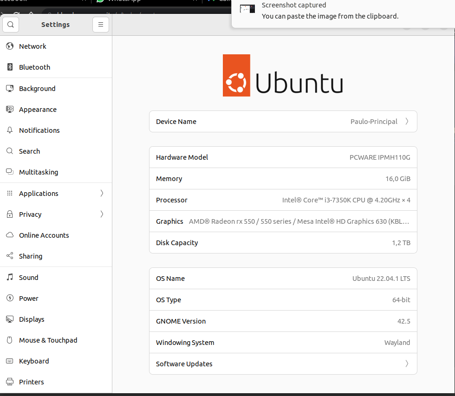The image size is (455, 396).
Task: Open Background settings
Action: pyautogui.click(x=56, y=89)
